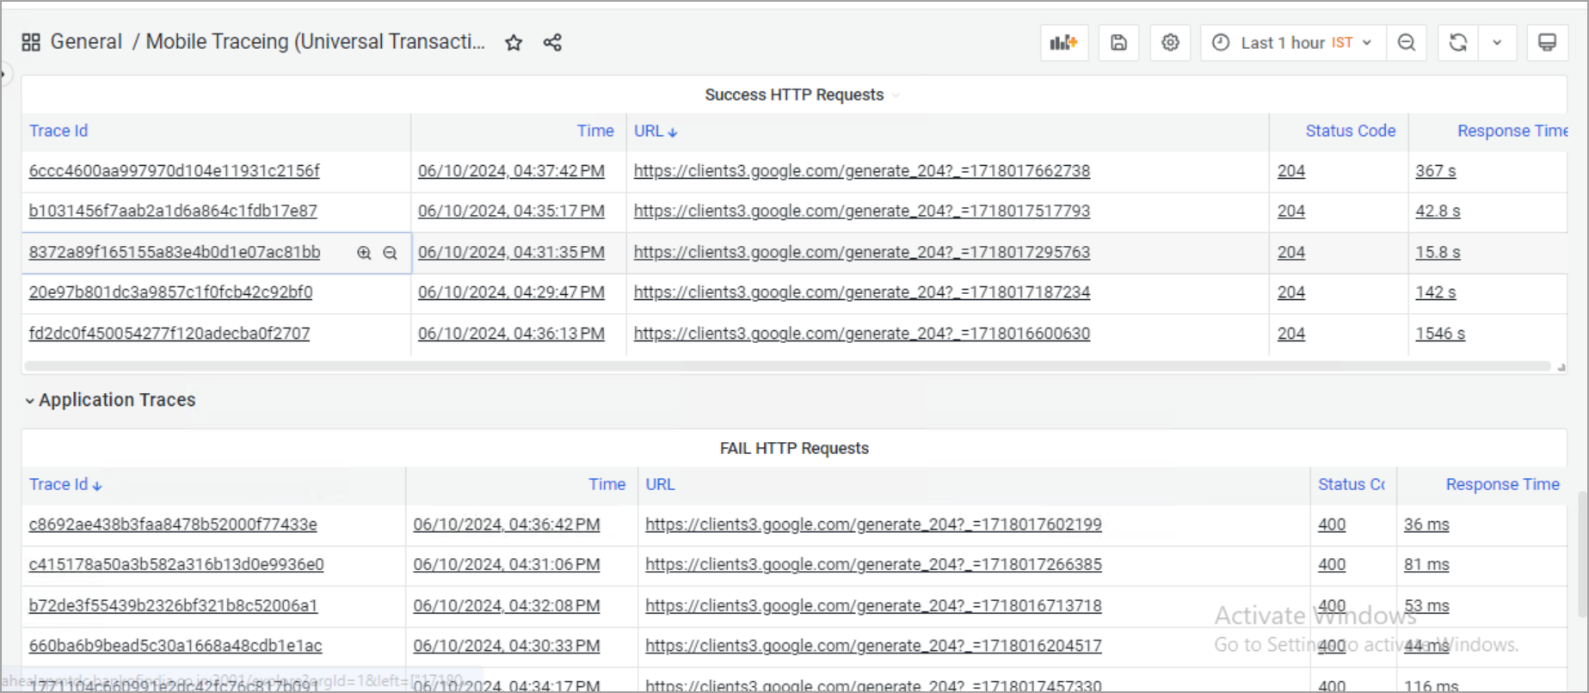Refresh the dashboard
Image resolution: width=1589 pixels, height=693 pixels.
1458,42
